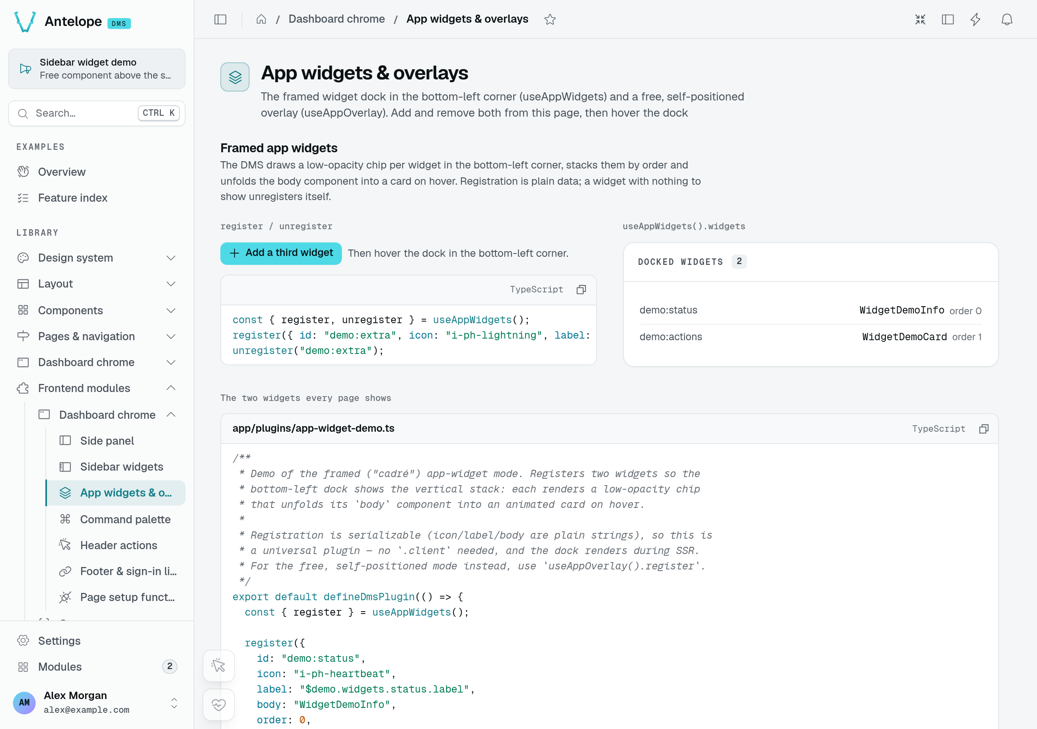This screenshot has width=1037, height=729.
Task: Copy the register snippet code
Action: [581, 290]
